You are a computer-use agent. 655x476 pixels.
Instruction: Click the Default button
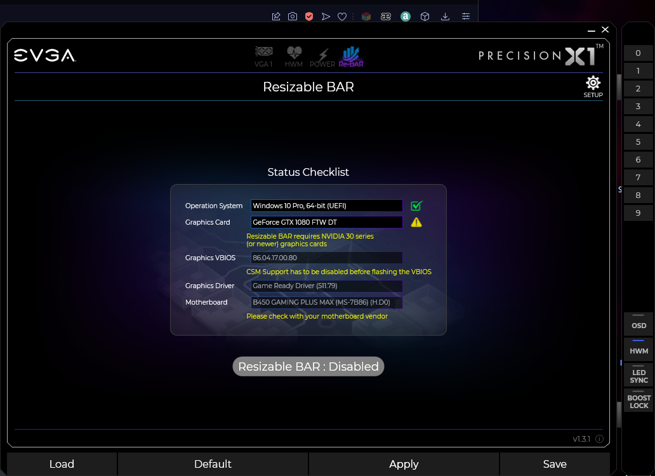click(x=213, y=464)
